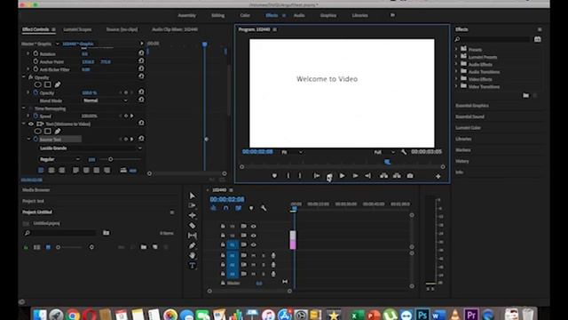Screen dimensions: 568x320
Task: Open the Program monitor button editor plus
Action: click(x=438, y=176)
